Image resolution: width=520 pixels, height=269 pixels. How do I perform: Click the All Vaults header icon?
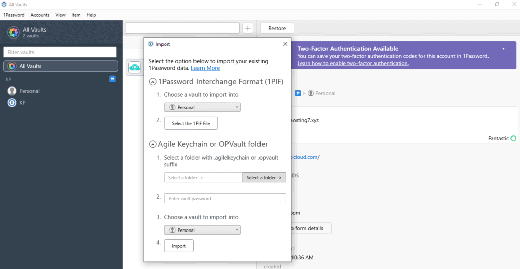pos(13,33)
